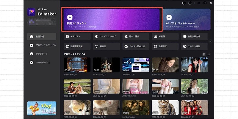238x119 pixels.
Task: Open project thumbnail 2026-02-10_02
Action: 195,86
